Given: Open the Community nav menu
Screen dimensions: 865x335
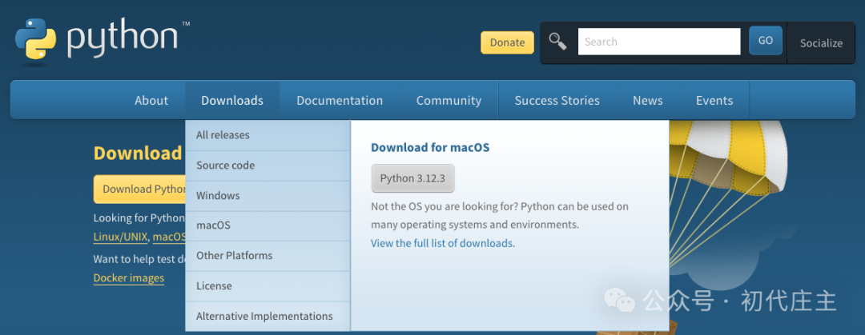Looking at the screenshot, I should click(449, 100).
